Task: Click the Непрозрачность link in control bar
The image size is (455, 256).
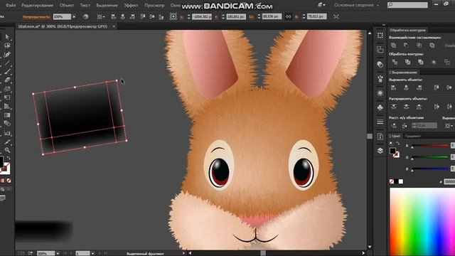Action: pyautogui.click(x=36, y=17)
